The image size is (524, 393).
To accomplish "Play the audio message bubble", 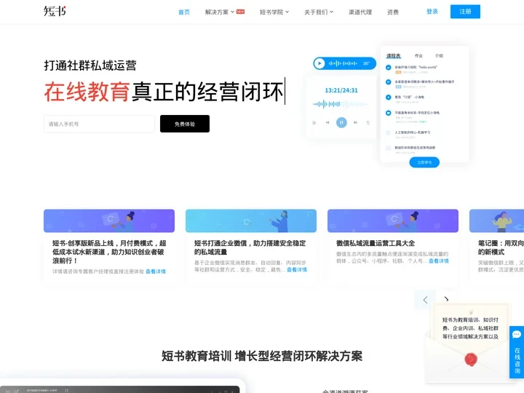I will pyautogui.click(x=319, y=63).
